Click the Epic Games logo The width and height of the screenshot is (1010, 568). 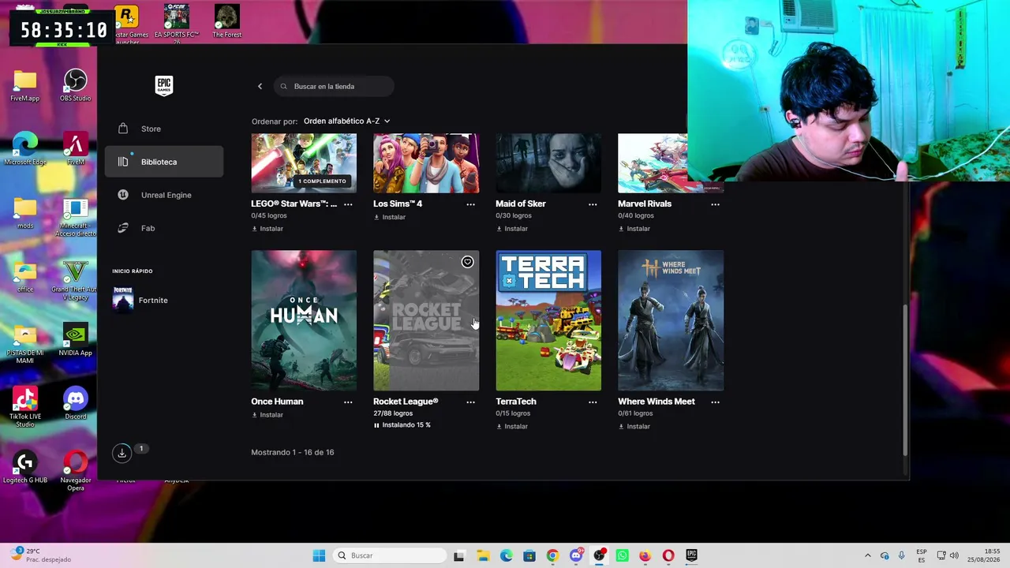[x=163, y=85]
